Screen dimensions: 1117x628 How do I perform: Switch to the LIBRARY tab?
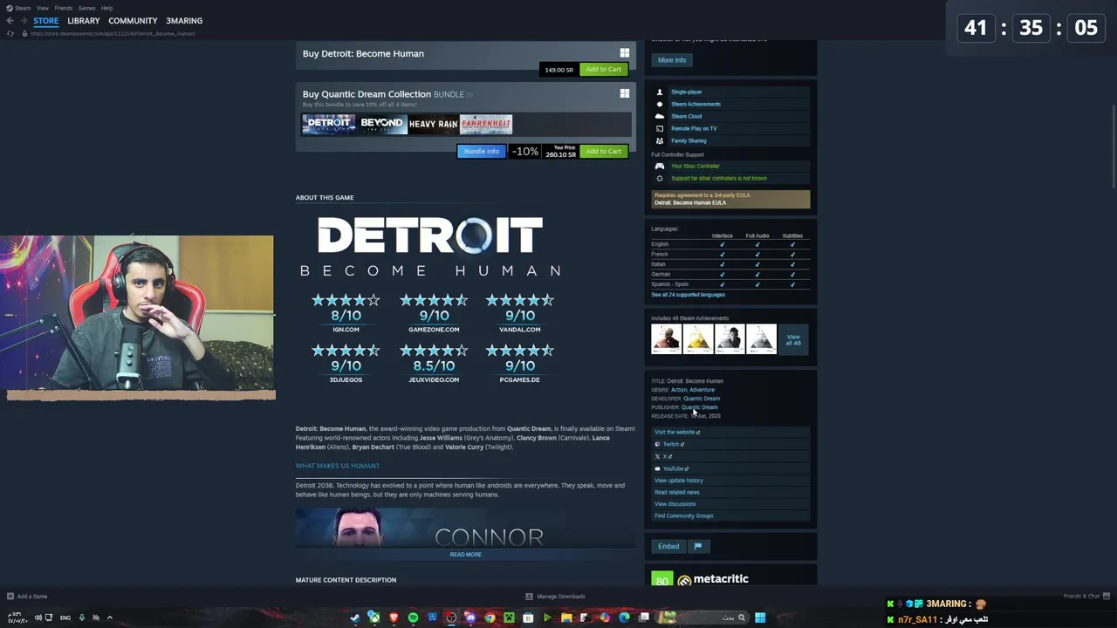84,21
